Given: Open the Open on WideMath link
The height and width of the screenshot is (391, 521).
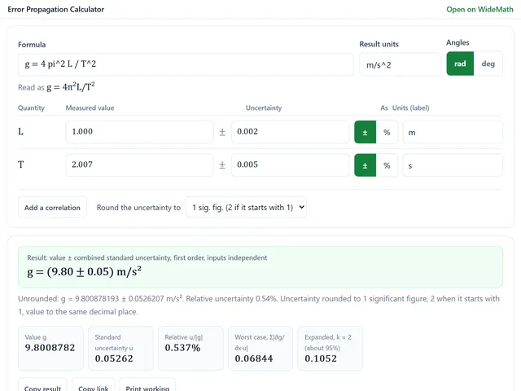Looking at the screenshot, I should (x=479, y=9).
